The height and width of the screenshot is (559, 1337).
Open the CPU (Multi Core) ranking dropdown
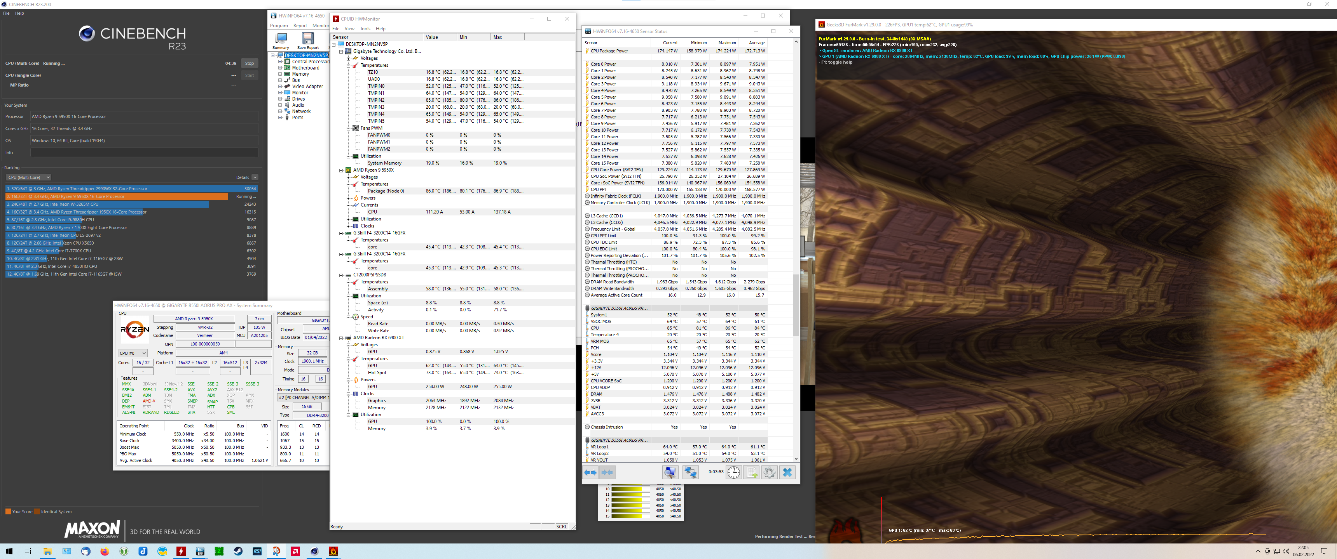28,177
